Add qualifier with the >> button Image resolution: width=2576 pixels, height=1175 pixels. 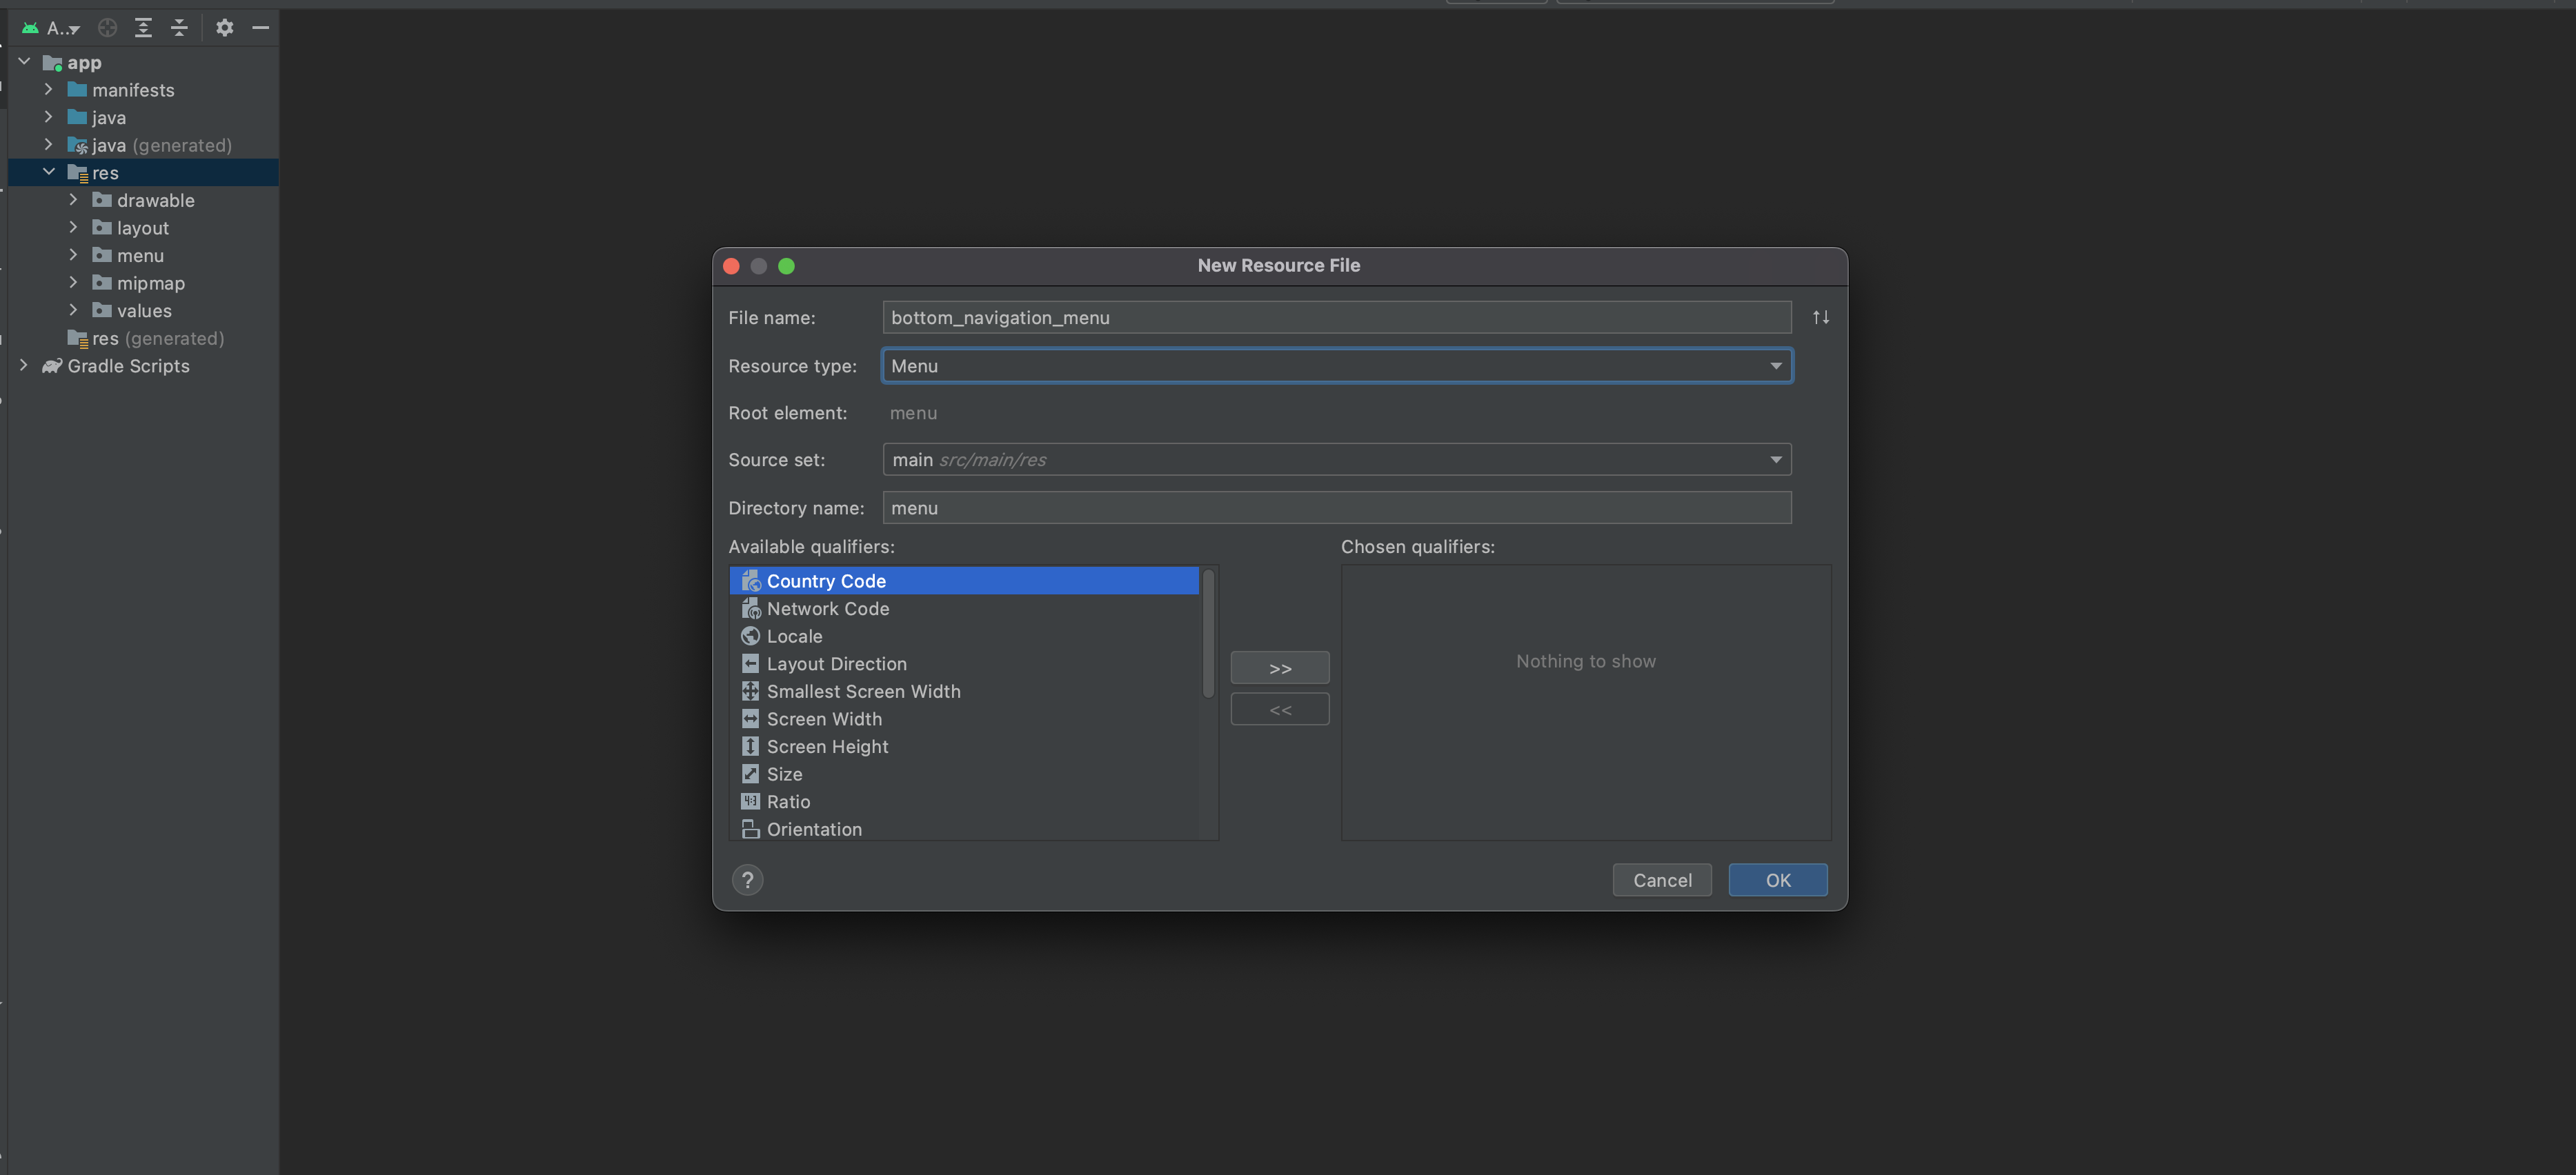[x=1279, y=667]
